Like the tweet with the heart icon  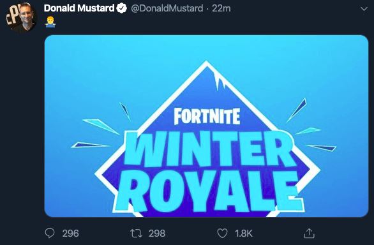pyautogui.click(x=222, y=234)
